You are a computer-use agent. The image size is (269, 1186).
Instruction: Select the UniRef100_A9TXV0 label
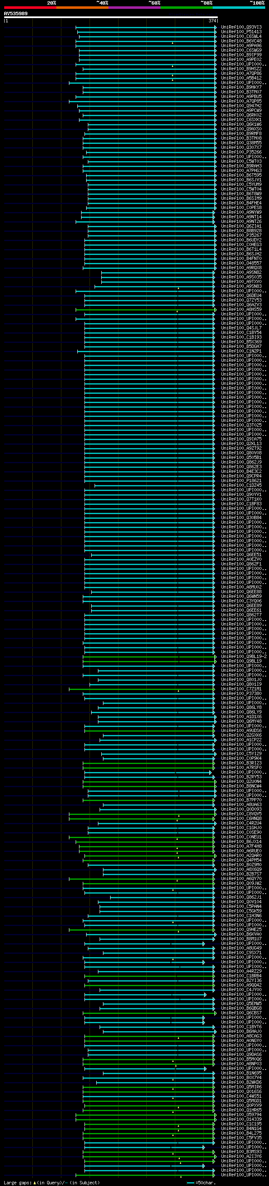click(x=241, y=282)
